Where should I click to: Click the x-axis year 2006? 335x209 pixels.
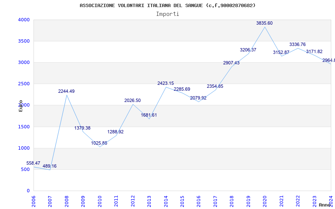tap(33, 201)
